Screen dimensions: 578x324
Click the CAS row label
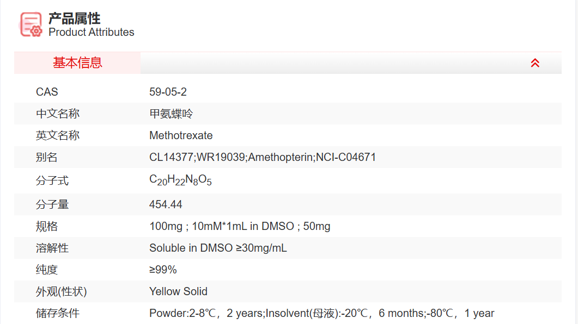click(x=47, y=92)
